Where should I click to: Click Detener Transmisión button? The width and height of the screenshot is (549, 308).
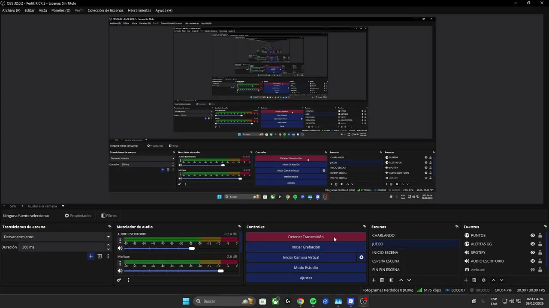coord(306,237)
